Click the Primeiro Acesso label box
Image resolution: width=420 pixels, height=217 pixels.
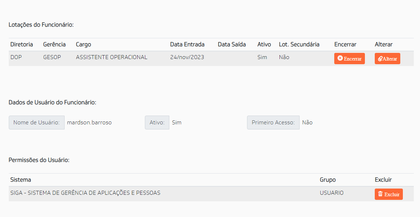[x=273, y=123]
